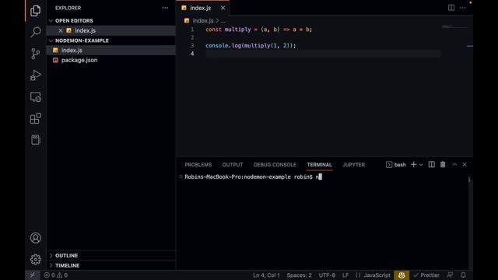Open the terminal launch profile dropdown

point(421,164)
